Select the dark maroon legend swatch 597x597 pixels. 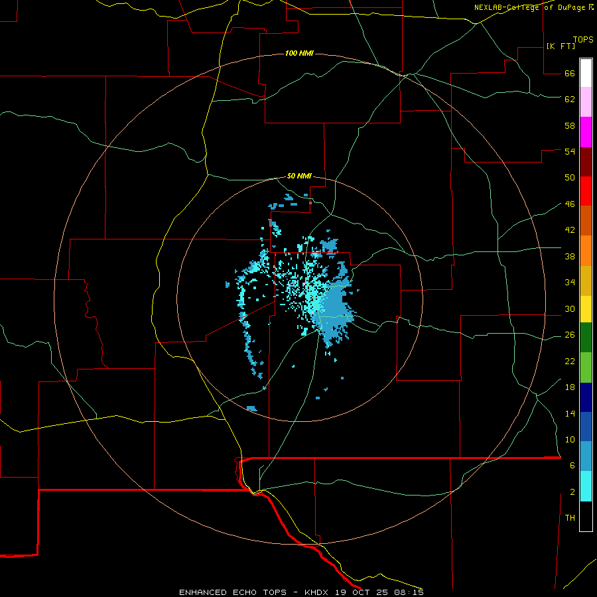pyautogui.click(x=586, y=162)
